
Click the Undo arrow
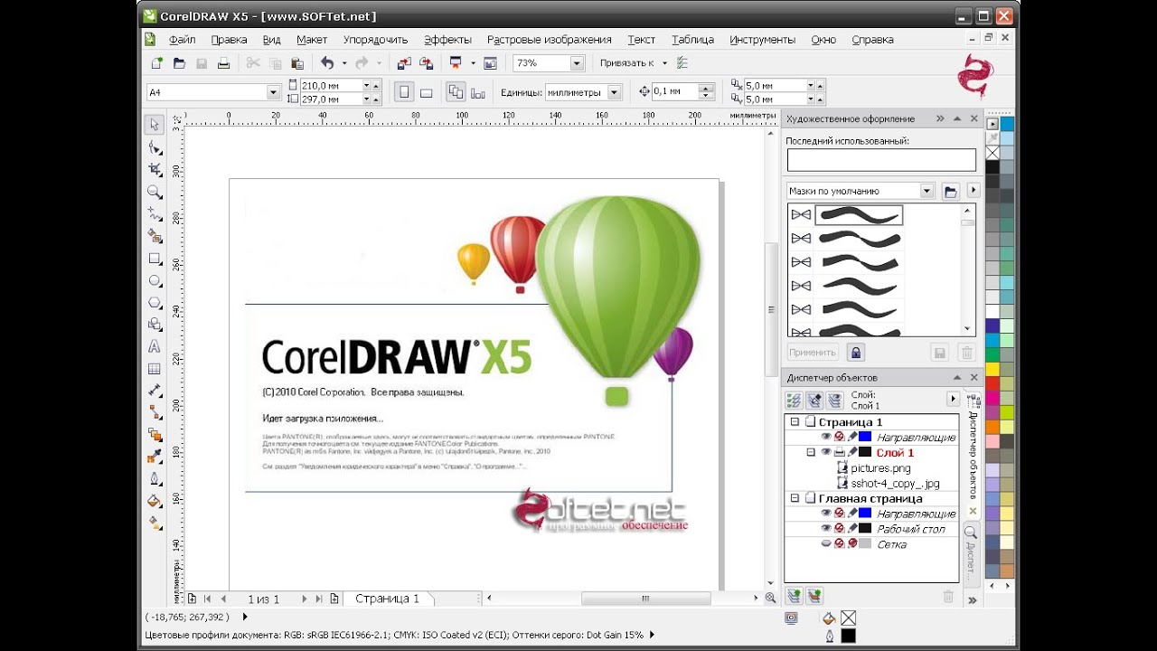coord(327,63)
